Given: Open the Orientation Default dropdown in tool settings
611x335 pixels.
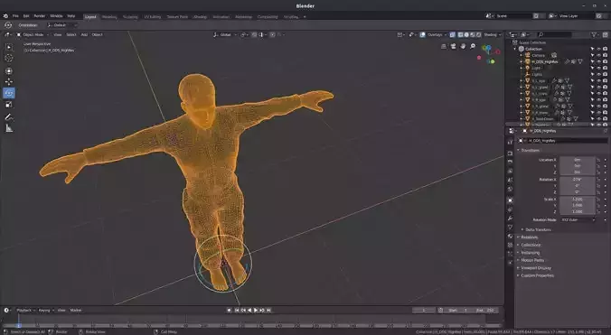Looking at the screenshot, I should pyautogui.click(x=61, y=25).
